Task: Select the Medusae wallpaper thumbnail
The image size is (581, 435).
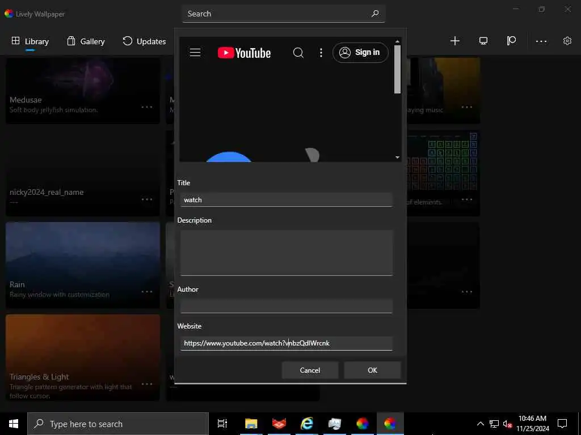Action: click(83, 91)
